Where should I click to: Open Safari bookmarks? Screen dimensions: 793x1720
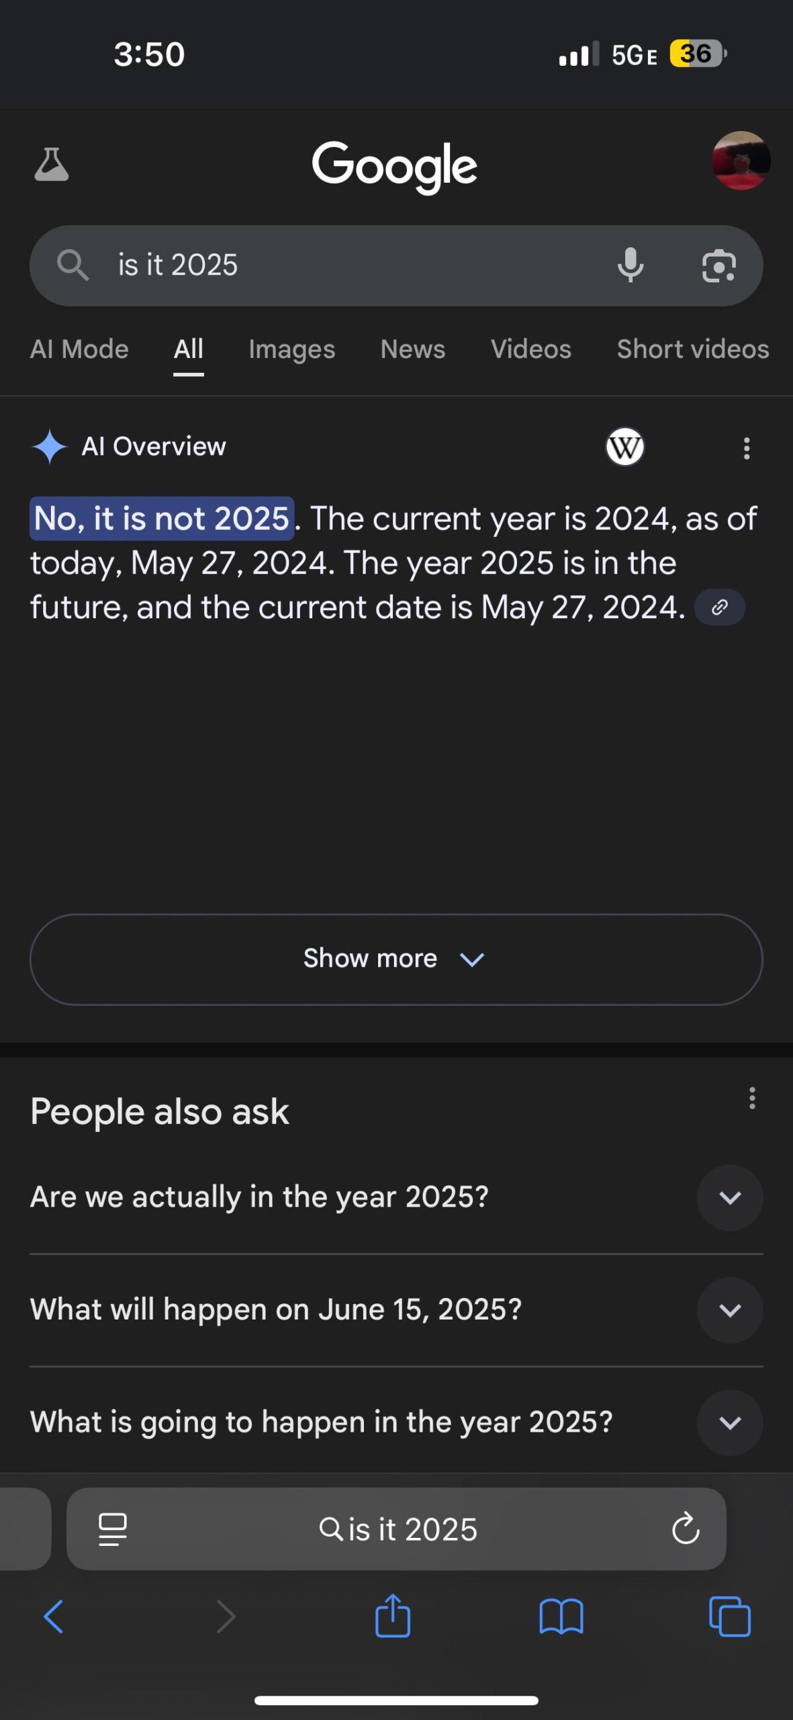pos(561,1616)
